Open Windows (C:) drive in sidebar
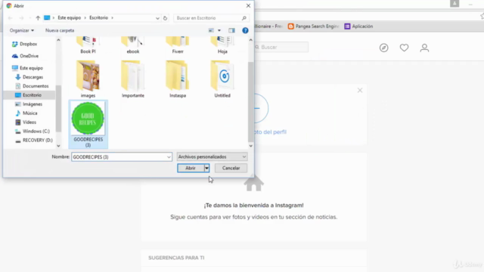 33,131
